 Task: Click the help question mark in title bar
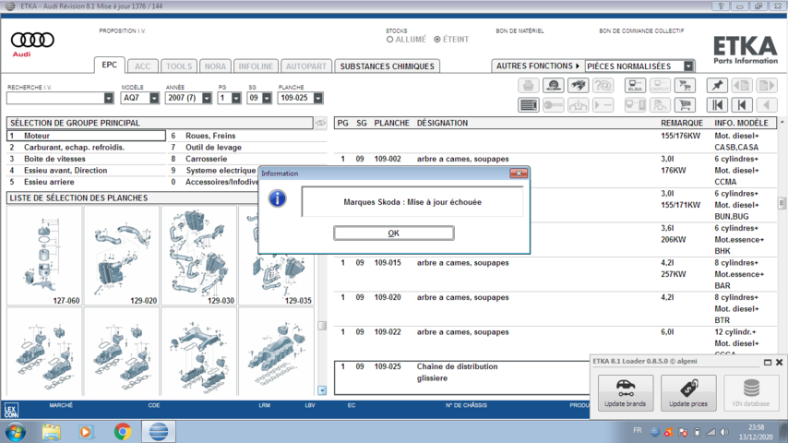(721, 6)
